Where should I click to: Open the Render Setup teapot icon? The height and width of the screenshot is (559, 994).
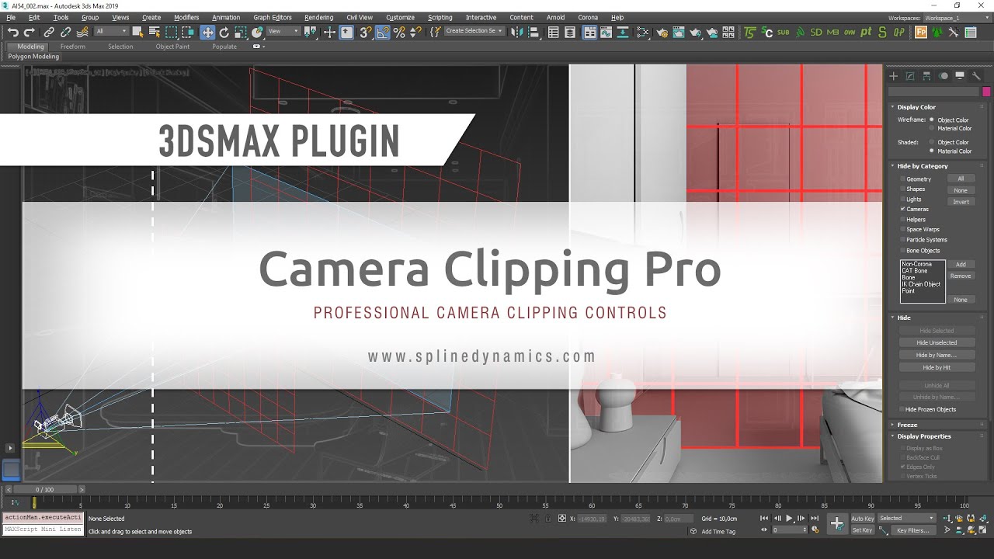coord(661,33)
